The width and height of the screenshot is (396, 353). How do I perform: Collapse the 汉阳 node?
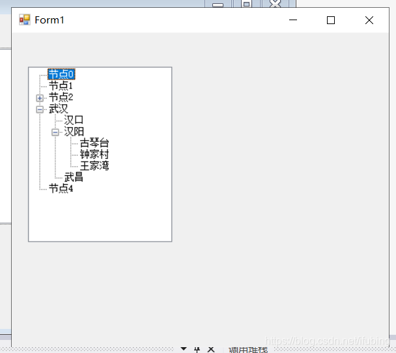pos(55,132)
